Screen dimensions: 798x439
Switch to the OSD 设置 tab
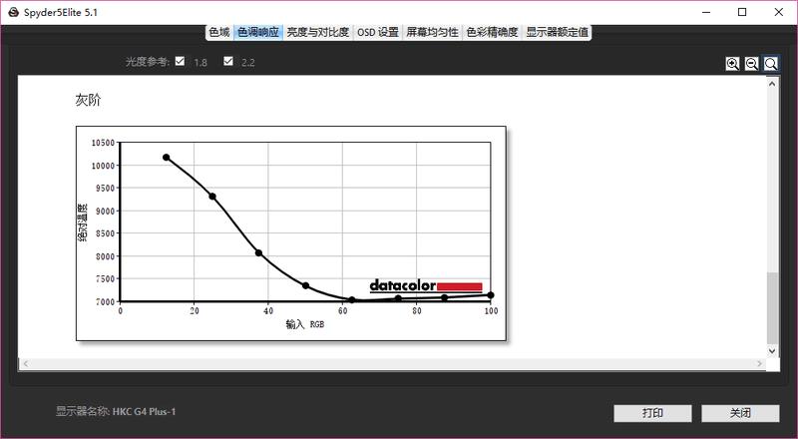point(378,32)
